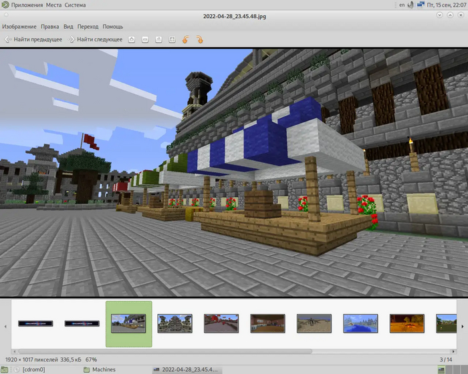Image resolution: width=468 pixels, height=374 pixels.
Task: Select the first workspace in the switcher
Action: (441, 370)
